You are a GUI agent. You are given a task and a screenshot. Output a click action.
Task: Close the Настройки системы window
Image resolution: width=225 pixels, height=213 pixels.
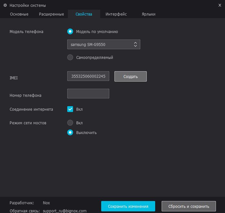click(x=220, y=5)
